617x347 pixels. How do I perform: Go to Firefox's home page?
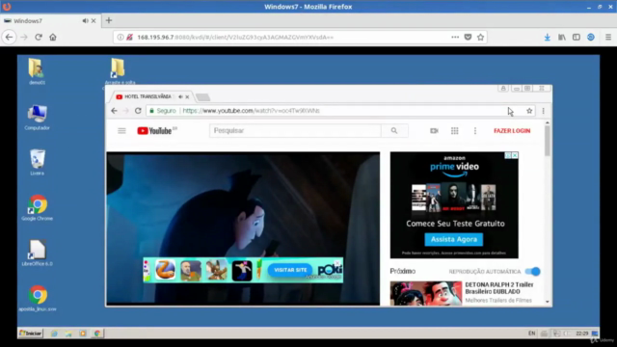pyautogui.click(x=53, y=37)
